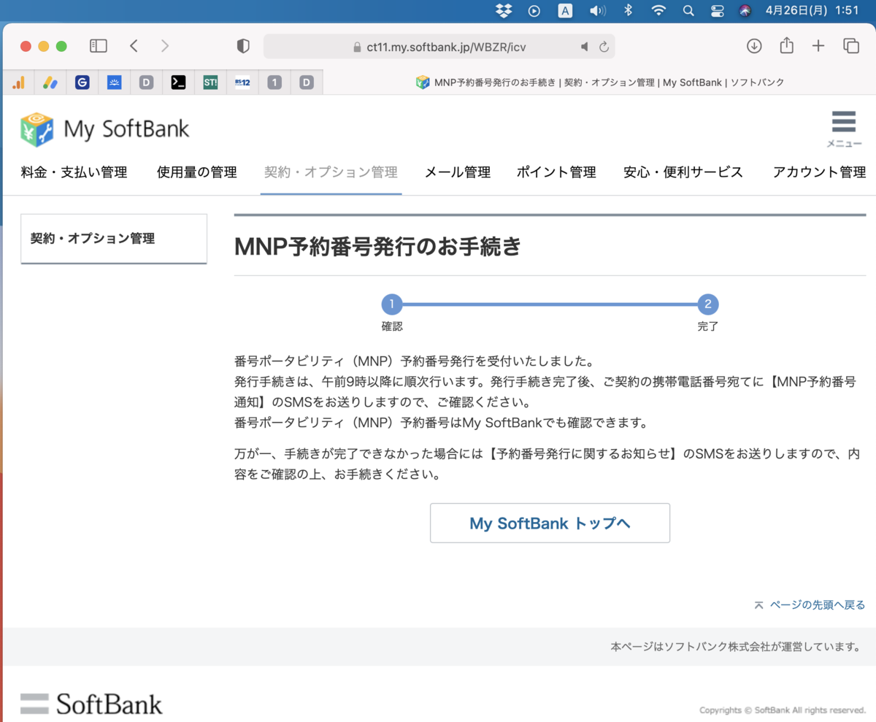The width and height of the screenshot is (876, 722).
Task: Open the Share menu in Safari
Action: tap(786, 45)
